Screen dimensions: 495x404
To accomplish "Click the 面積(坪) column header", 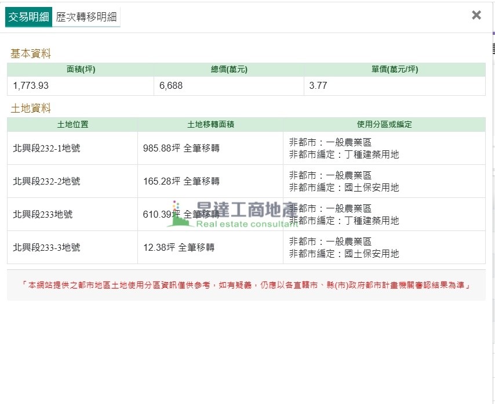I will click(x=81, y=70).
